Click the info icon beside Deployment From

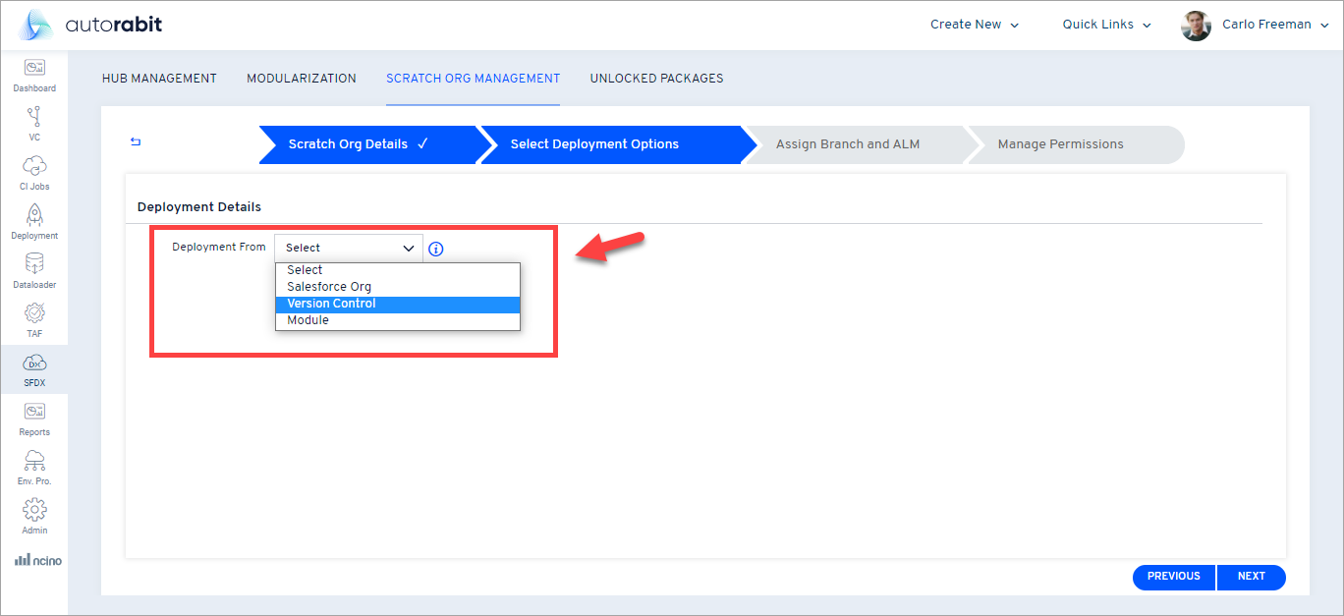(435, 249)
